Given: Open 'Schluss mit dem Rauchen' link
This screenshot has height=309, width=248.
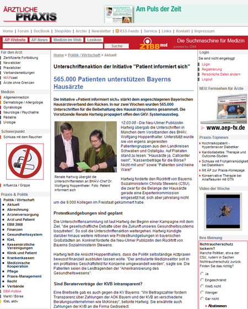Looking at the screenshot, I should [x=23, y=137].
